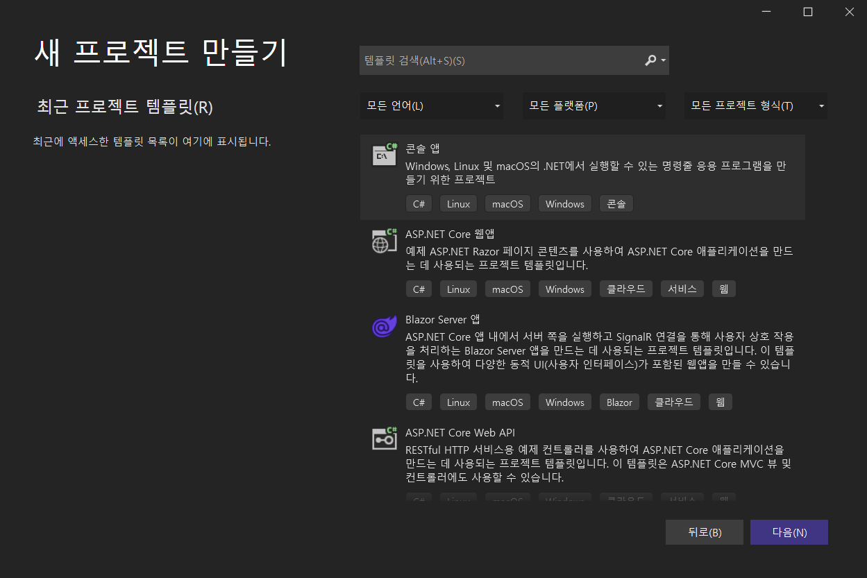The image size is (867, 578).
Task: Click the C# tag under ASP.NET Core 웹앱
Action: click(419, 289)
